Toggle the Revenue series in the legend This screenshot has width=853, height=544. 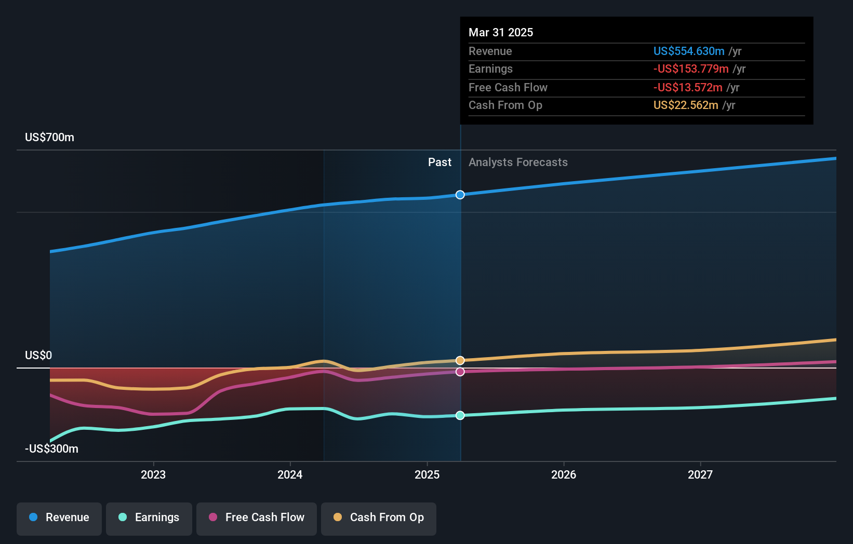[x=59, y=519]
